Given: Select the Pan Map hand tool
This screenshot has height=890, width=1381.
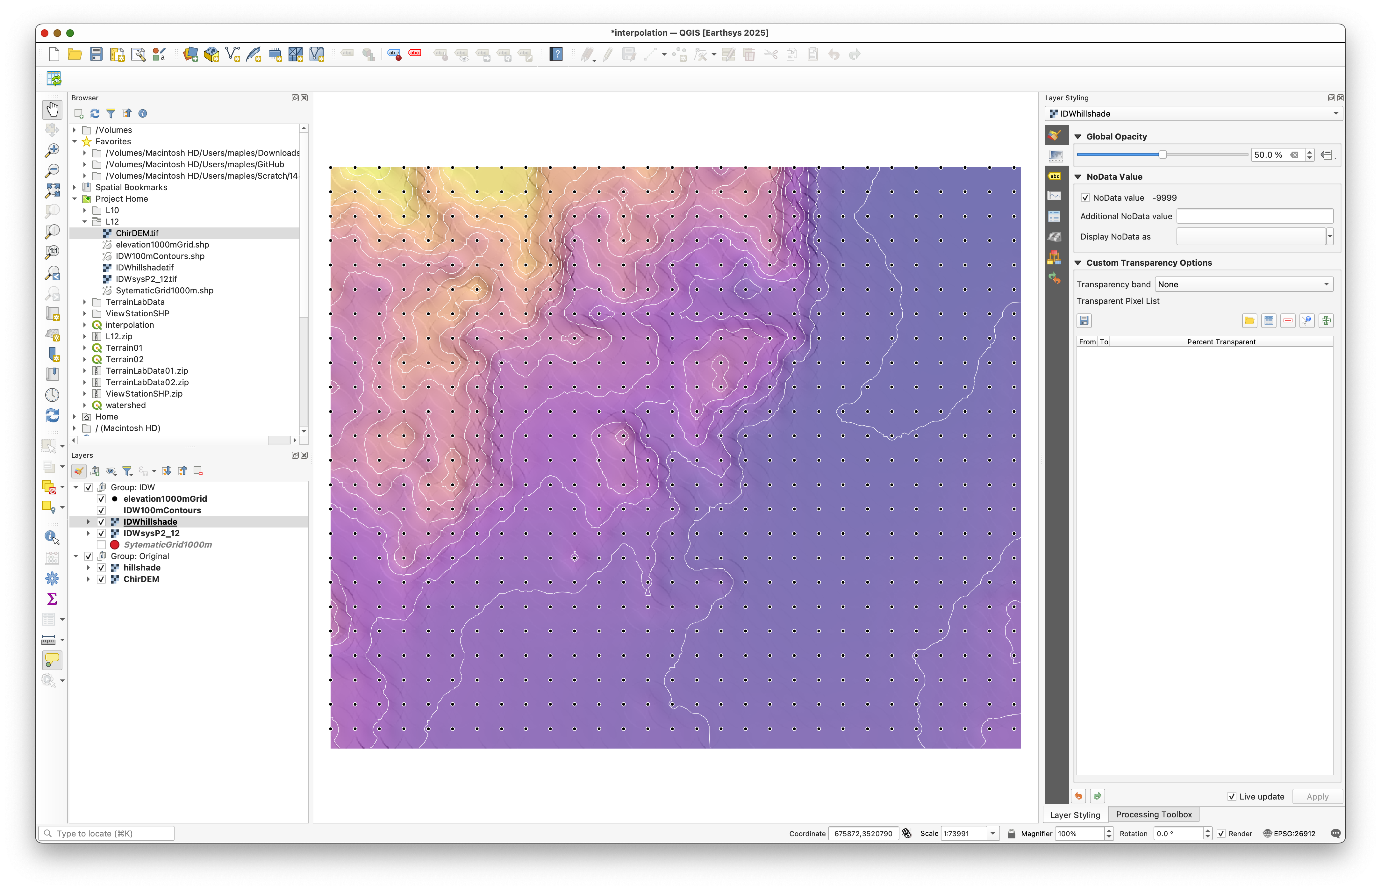Looking at the screenshot, I should click(52, 110).
